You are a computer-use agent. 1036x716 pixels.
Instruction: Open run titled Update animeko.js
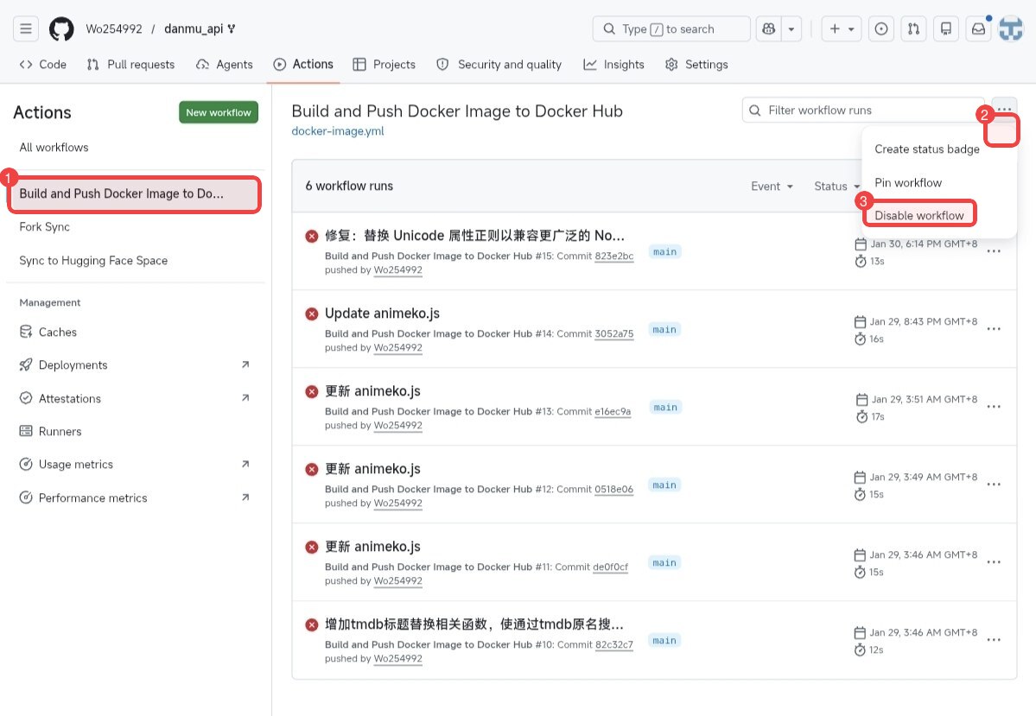[x=382, y=314]
